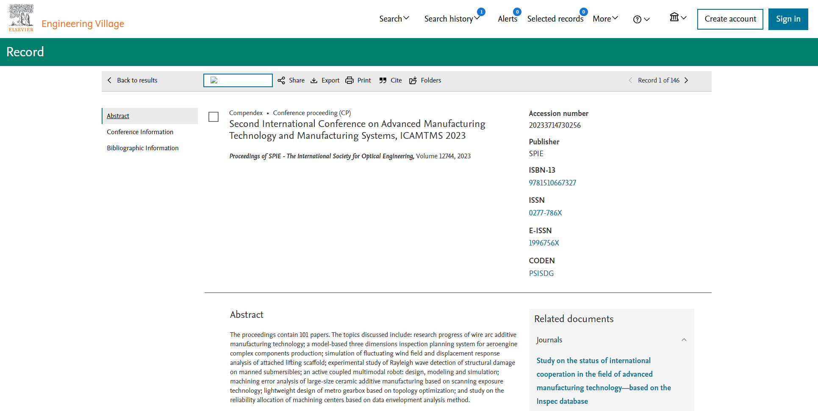Click the Cite quotation icon
This screenshot has width=818, height=411.
coord(383,80)
